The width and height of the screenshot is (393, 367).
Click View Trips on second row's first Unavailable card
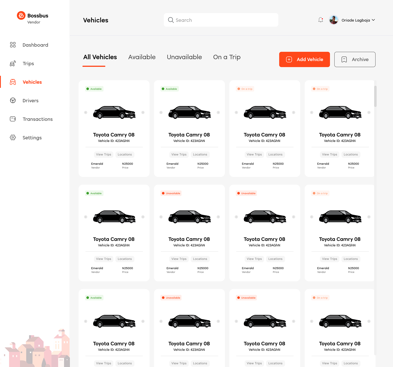coord(179,259)
